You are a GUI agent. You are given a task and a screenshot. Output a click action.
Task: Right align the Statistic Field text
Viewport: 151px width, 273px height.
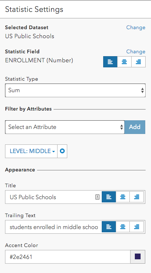tap(138, 62)
